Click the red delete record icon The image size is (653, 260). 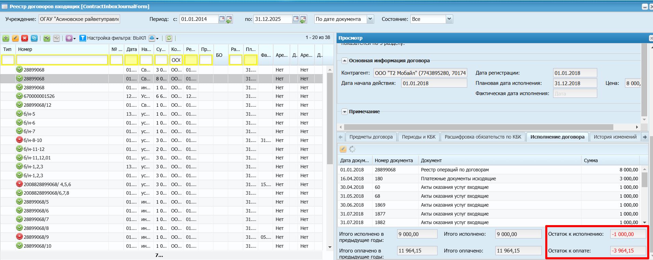(25, 38)
